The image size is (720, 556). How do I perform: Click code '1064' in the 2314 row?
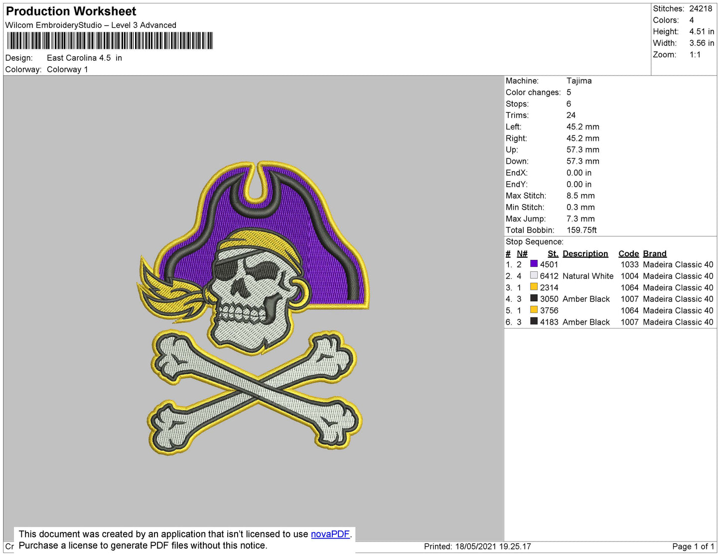pyautogui.click(x=629, y=288)
